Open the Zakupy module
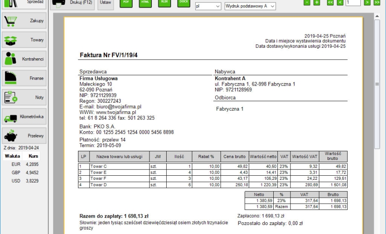 tap(24, 21)
